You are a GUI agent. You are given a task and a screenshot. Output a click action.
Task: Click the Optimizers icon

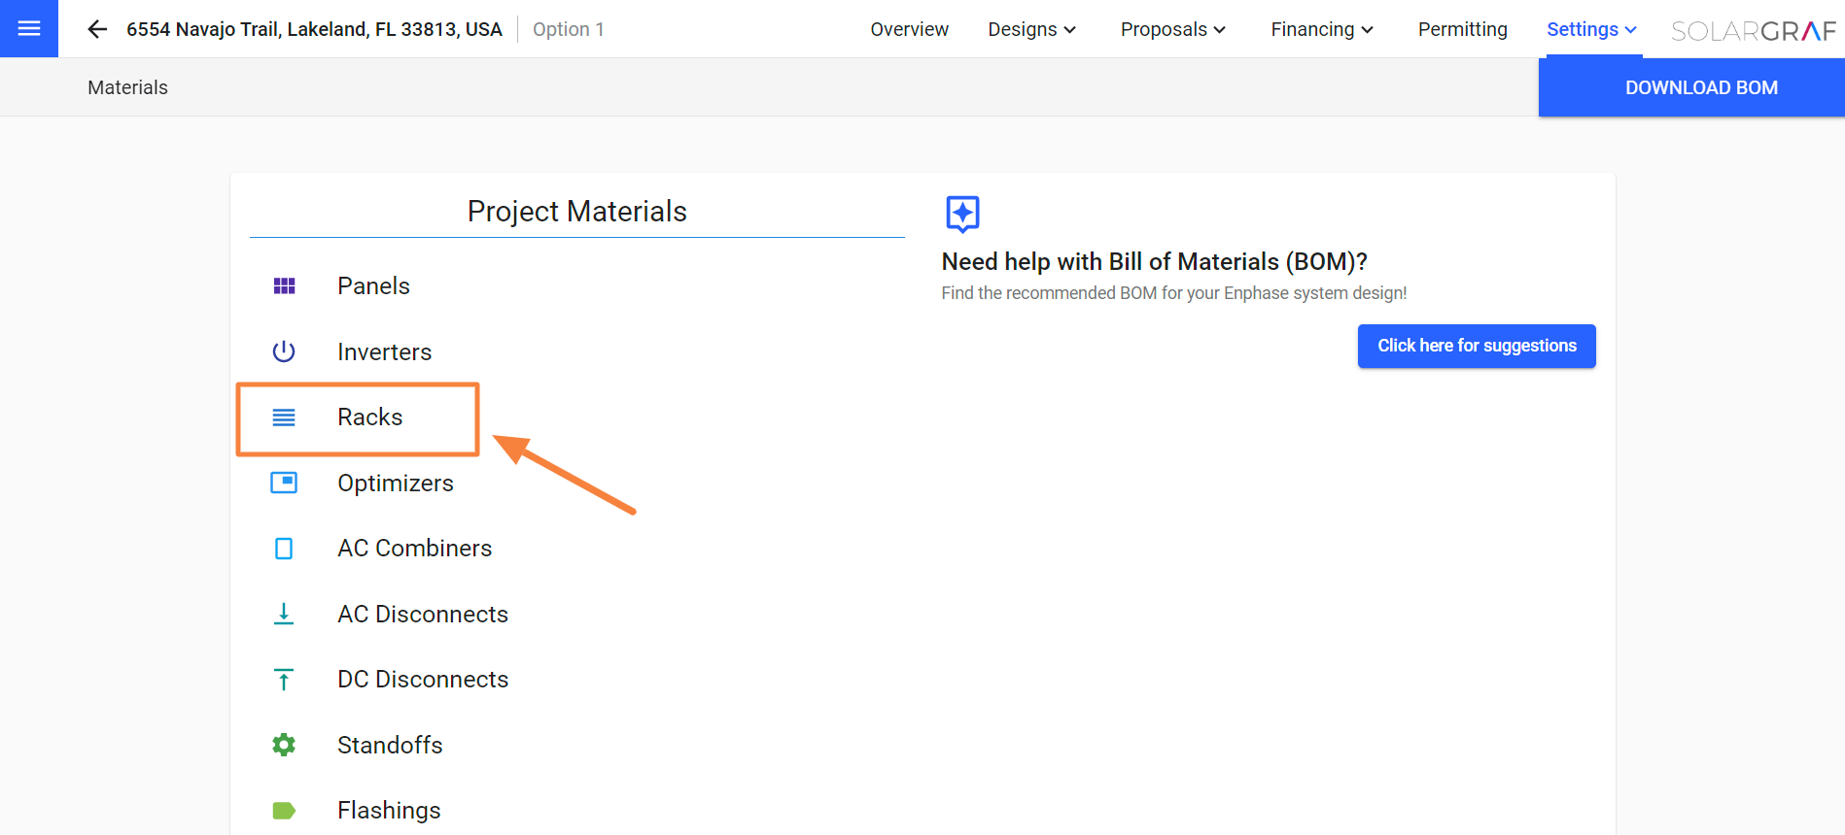[x=284, y=483]
